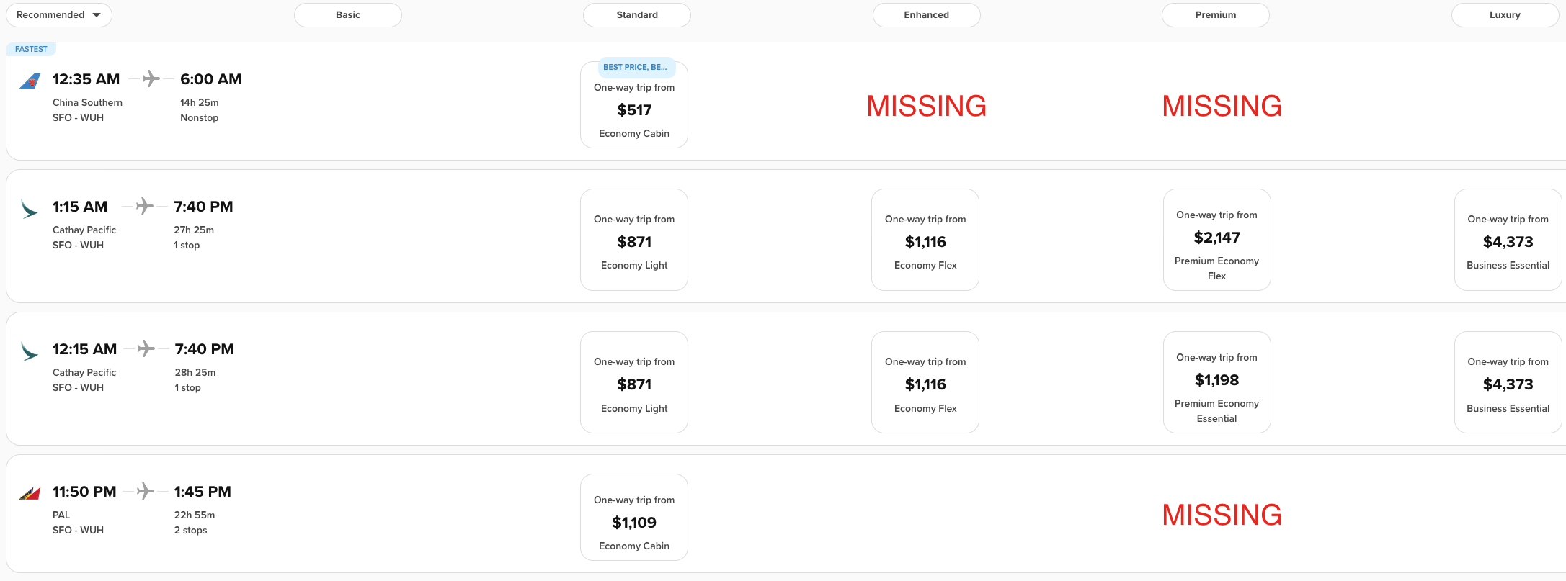The width and height of the screenshot is (1566, 581).
Task: Open the Recommended sort dropdown
Action: pyautogui.click(x=59, y=15)
